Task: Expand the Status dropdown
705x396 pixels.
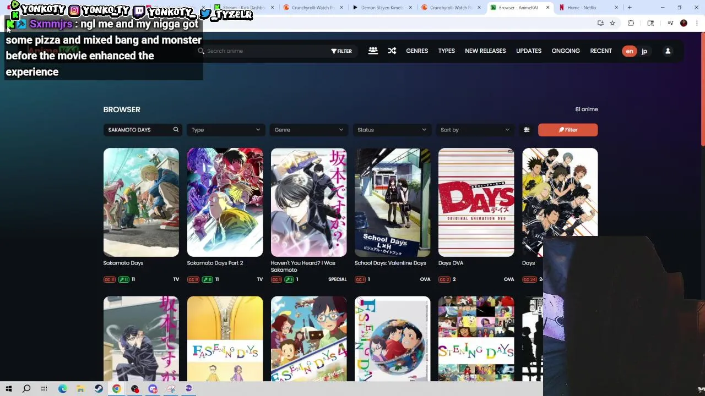Action: (392, 130)
